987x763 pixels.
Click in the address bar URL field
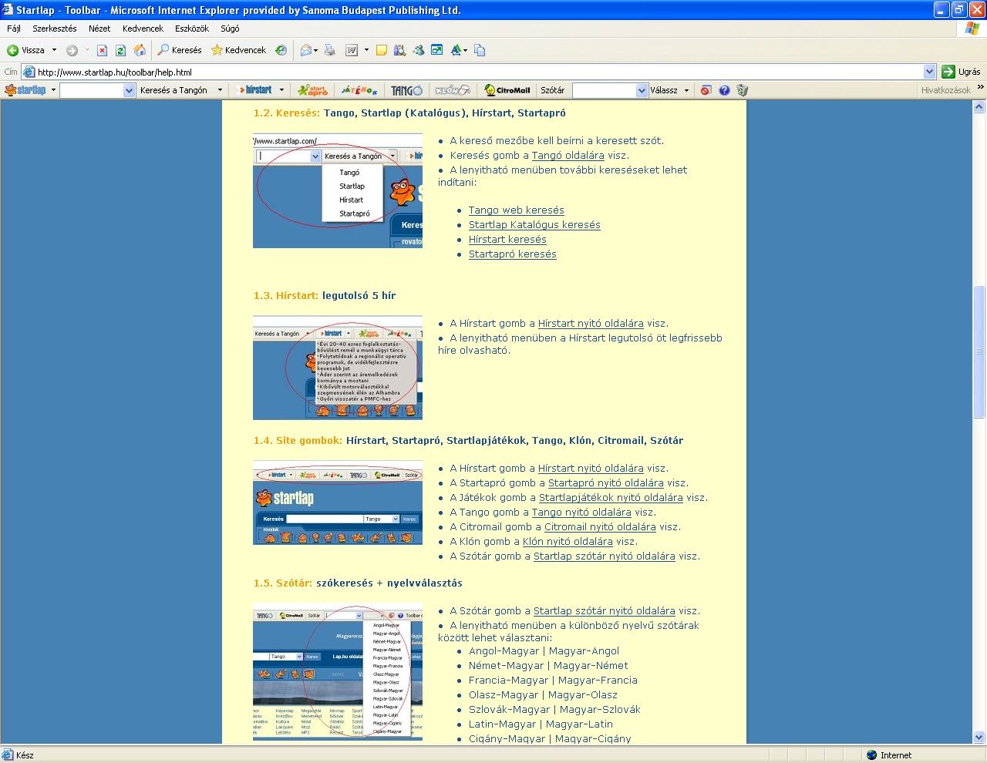(478, 72)
